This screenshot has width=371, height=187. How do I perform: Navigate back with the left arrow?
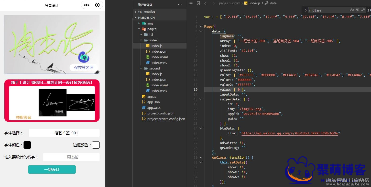[x=206, y=3]
